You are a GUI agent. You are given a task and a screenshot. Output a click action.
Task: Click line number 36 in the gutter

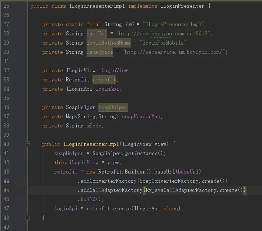(x=6, y=107)
